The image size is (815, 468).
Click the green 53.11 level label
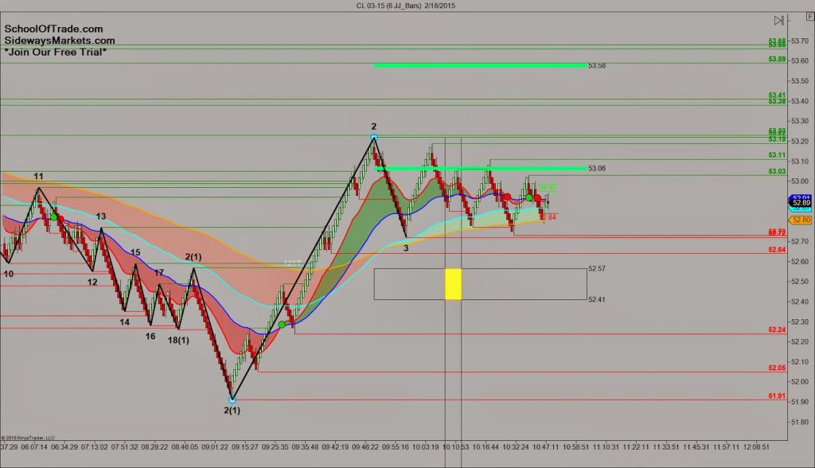tap(777, 155)
